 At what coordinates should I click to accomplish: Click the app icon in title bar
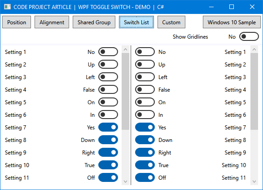click(7, 7)
